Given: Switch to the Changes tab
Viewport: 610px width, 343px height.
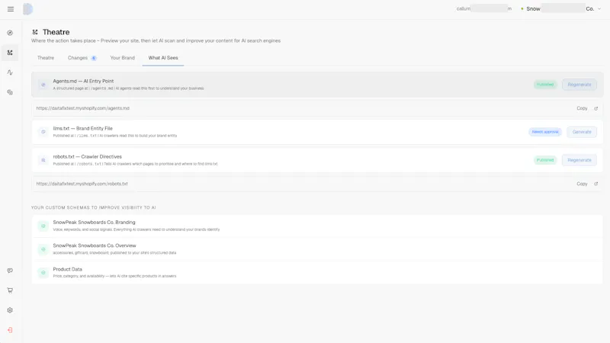Looking at the screenshot, I should click(x=82, y=58).
